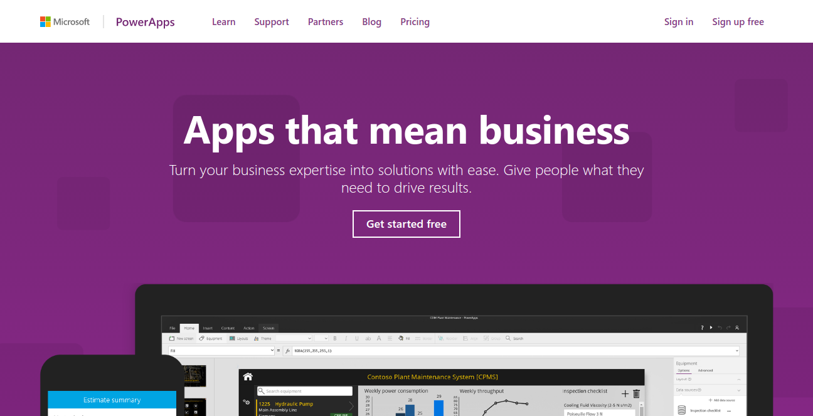
Task: Collapse the Layout section
Action: [x=739, y=380]
